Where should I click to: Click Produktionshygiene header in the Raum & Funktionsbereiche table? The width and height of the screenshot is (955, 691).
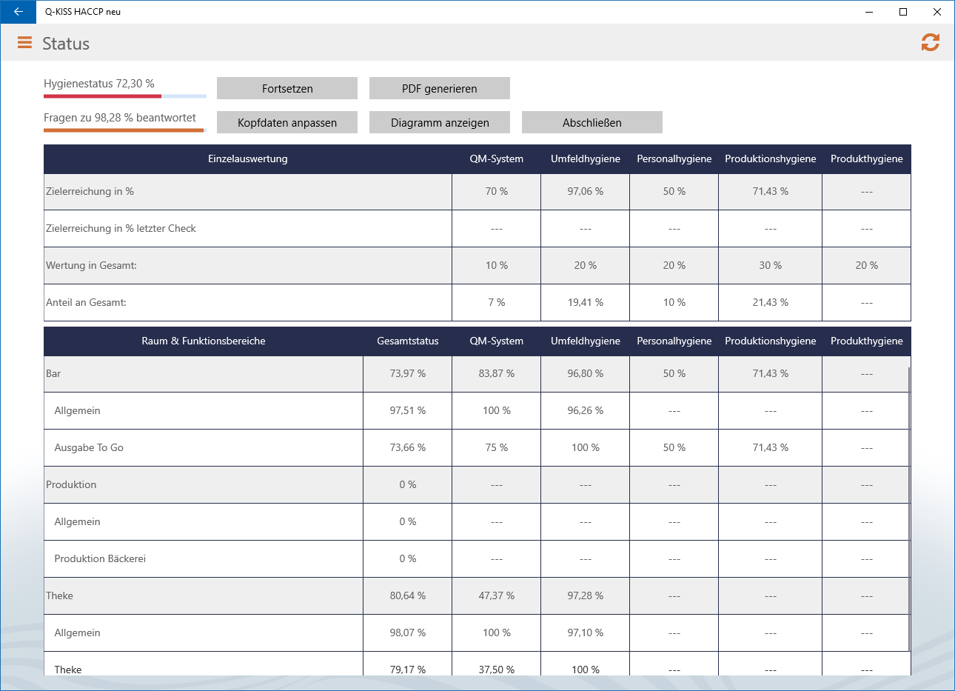click(x=771, y=341)
